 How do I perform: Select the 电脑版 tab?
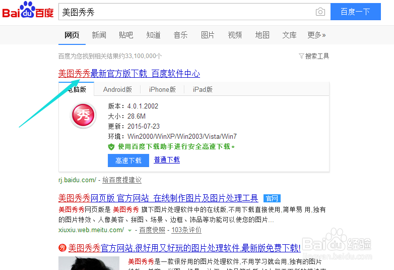pyautogui.click(x=77, y=89)
